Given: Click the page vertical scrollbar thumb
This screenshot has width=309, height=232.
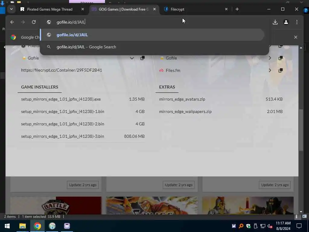Looking at the screenshot, I should point(301,130).
